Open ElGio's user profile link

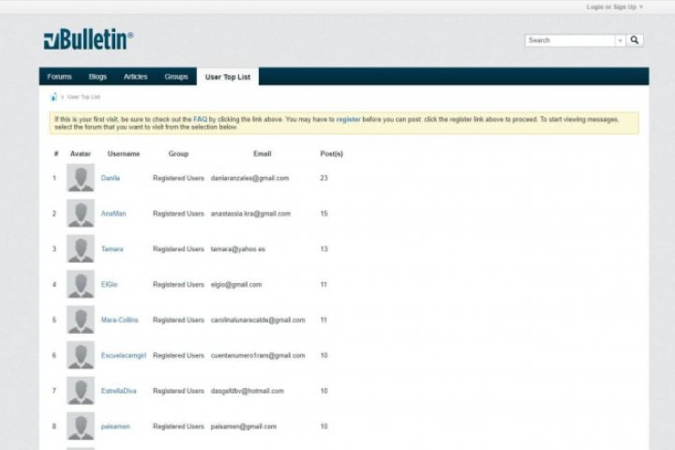point(109,284)
